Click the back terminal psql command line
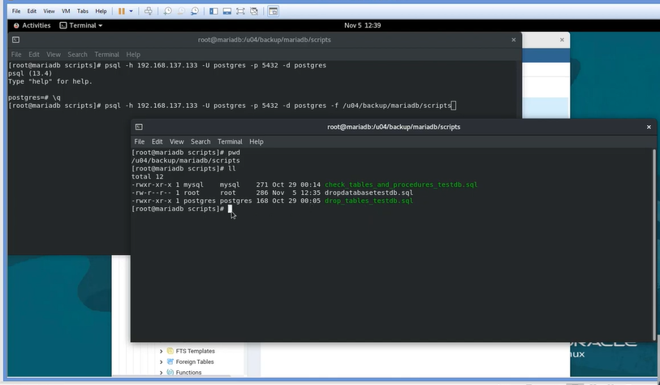The width and height of the screenshot is (660, 385). point(232,106)
